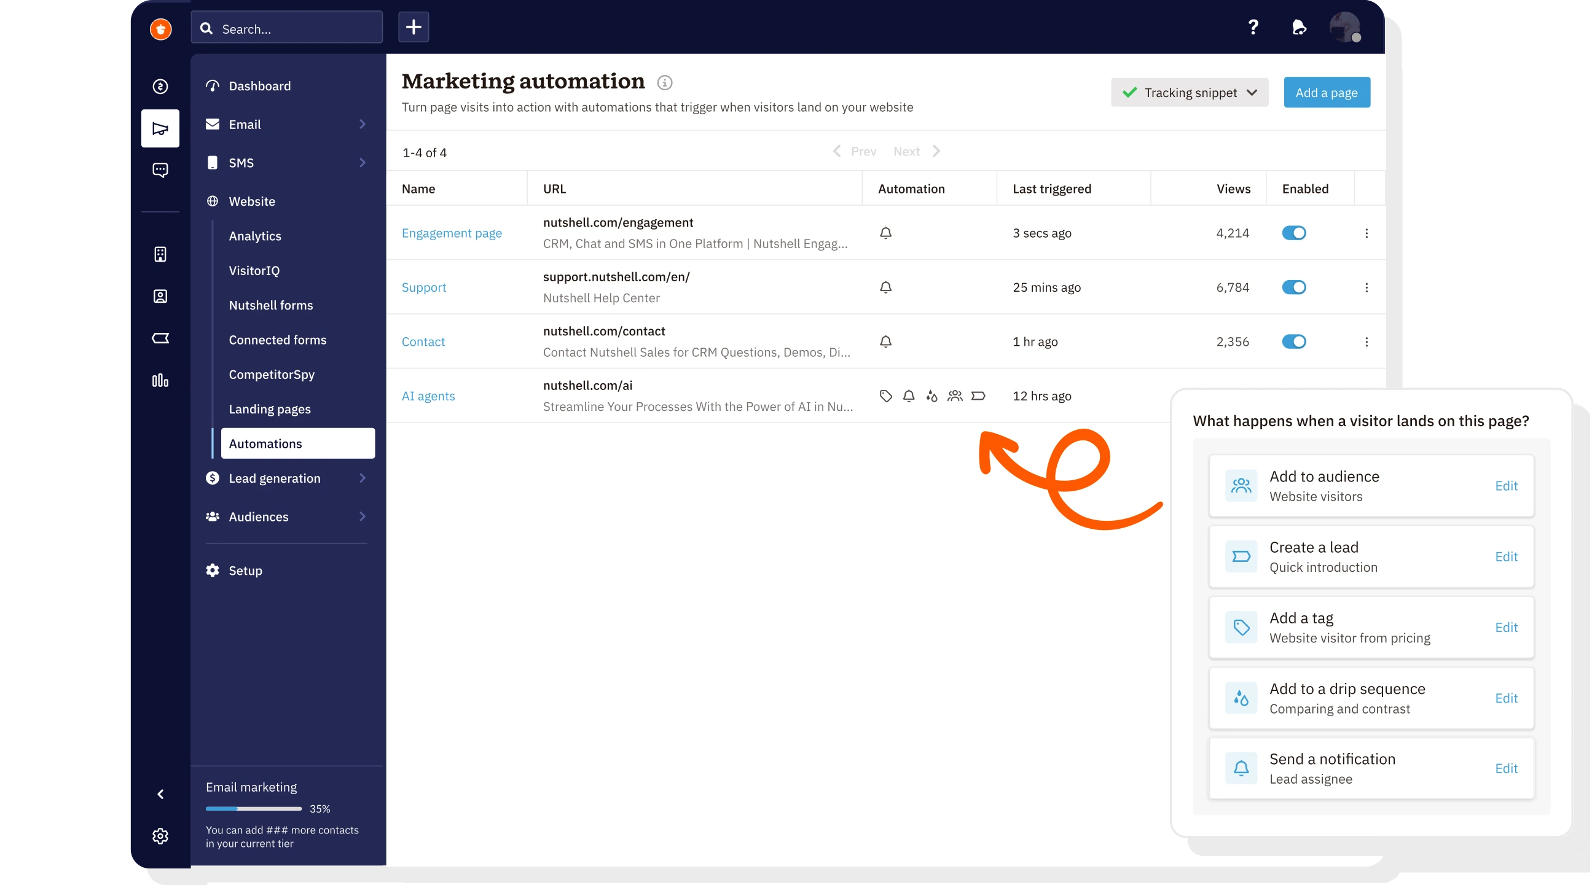This screenshot has height=885, width=1592.
Task: Click the three-dot menu for Support row
Action: tap(1367, 287)
